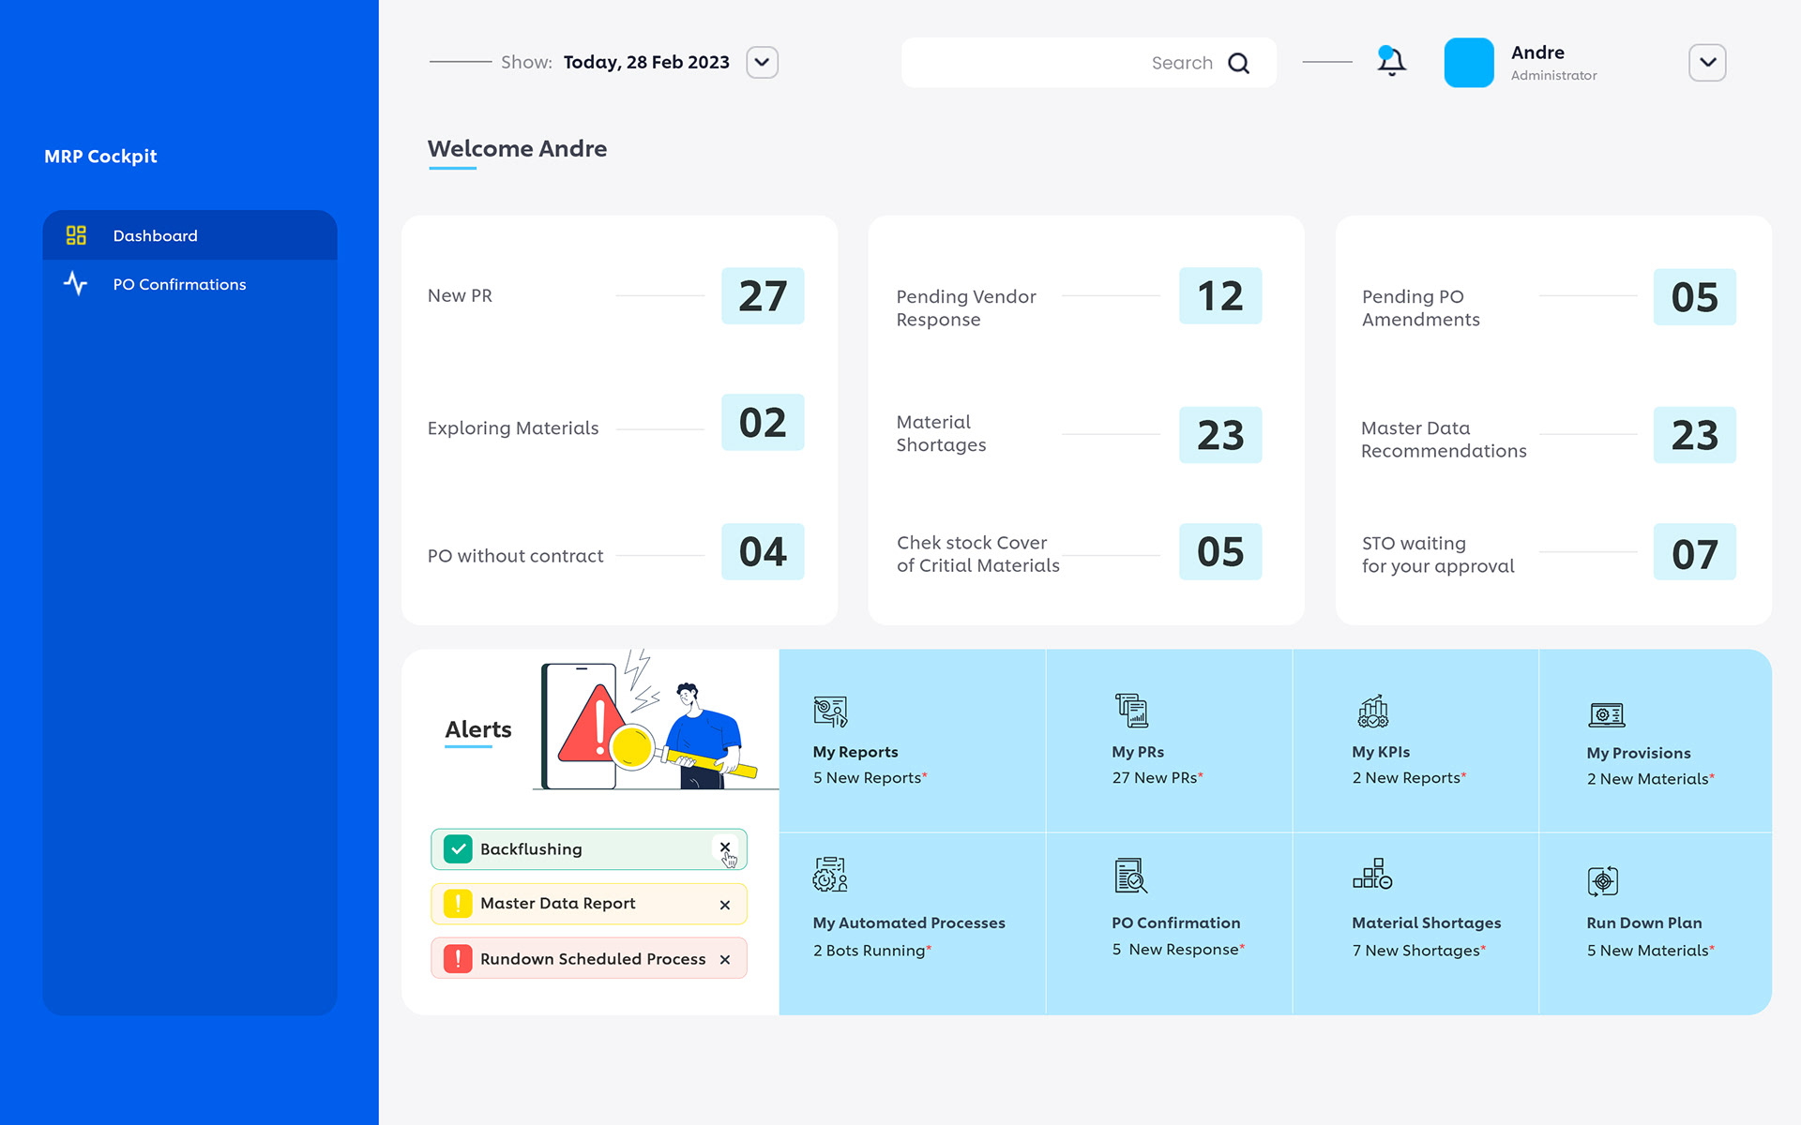Open the notifications bell icon
This screenshot has height=1125, width=1801.
(x=1391, y=62)
